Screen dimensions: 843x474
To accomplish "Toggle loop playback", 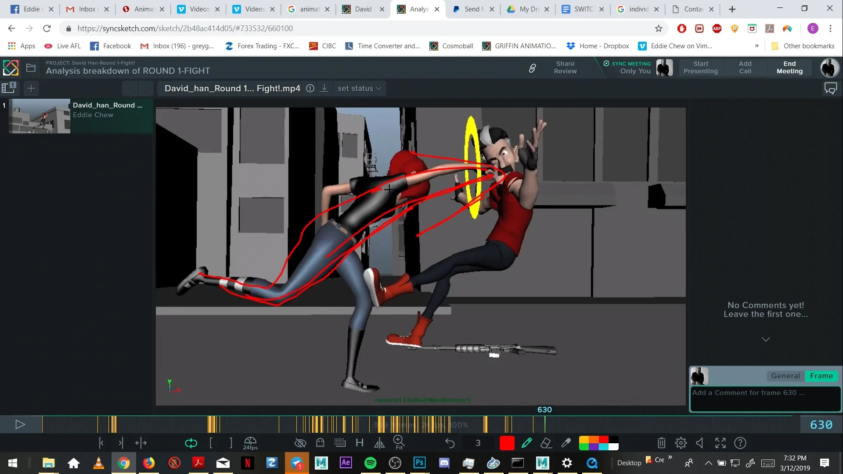I will click(x=191, y=443).
